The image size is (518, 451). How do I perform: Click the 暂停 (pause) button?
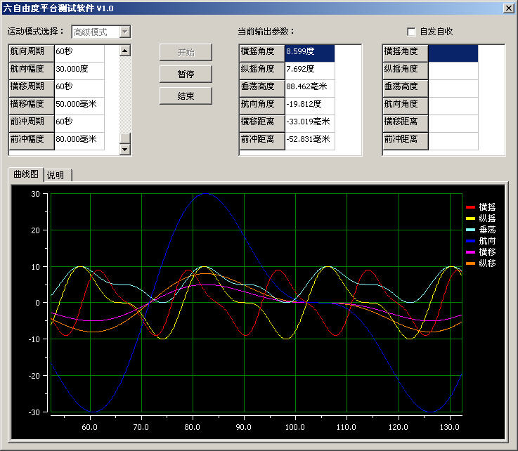(x=186, y=74)
